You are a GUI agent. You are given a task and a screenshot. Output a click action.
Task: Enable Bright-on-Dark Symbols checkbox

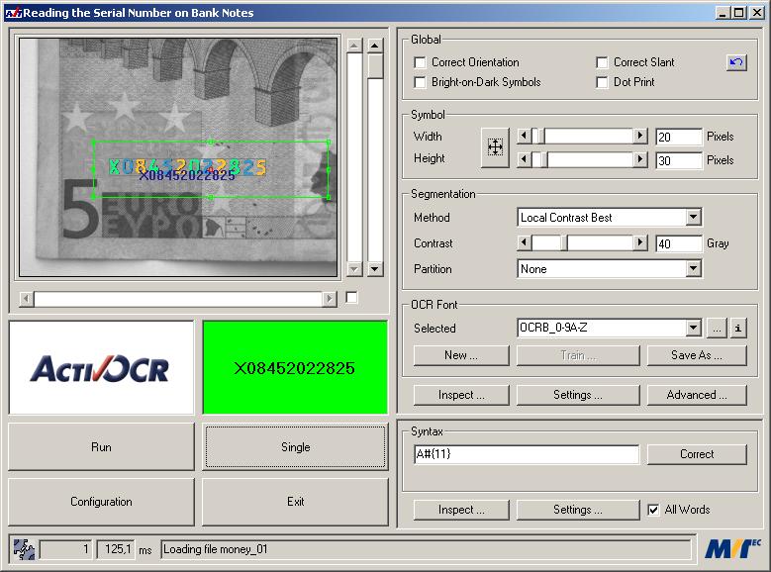(x=420, y=82)
